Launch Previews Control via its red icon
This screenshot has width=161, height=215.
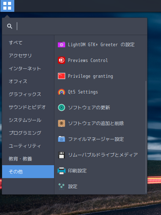click(62, 60)
